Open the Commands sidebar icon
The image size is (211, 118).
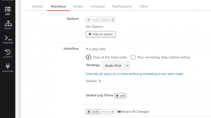tap(8, 39)
